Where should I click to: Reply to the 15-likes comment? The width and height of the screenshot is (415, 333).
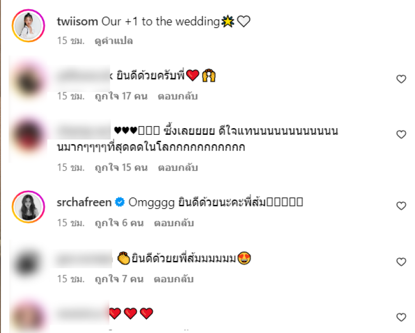pos(177,168)
